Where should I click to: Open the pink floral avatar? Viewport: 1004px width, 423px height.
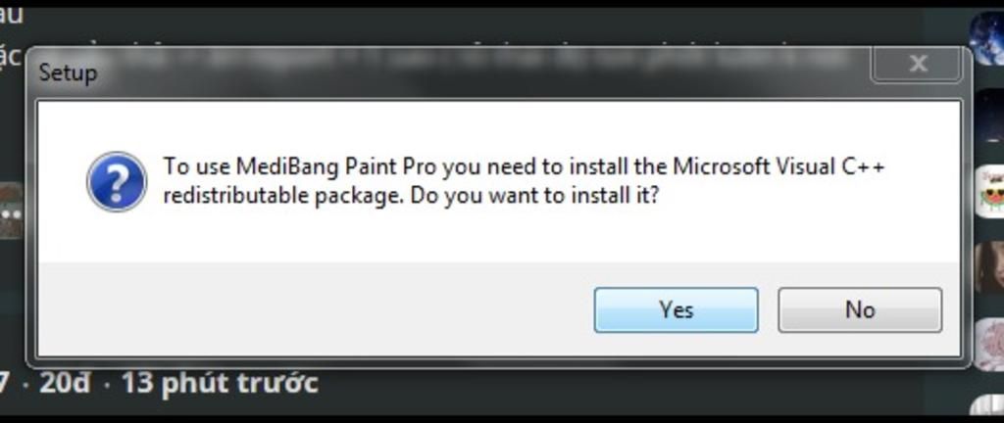[x=990, y=344]
